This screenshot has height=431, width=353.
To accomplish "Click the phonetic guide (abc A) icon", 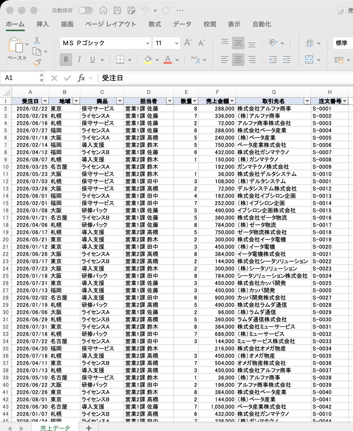I will 195,60.
